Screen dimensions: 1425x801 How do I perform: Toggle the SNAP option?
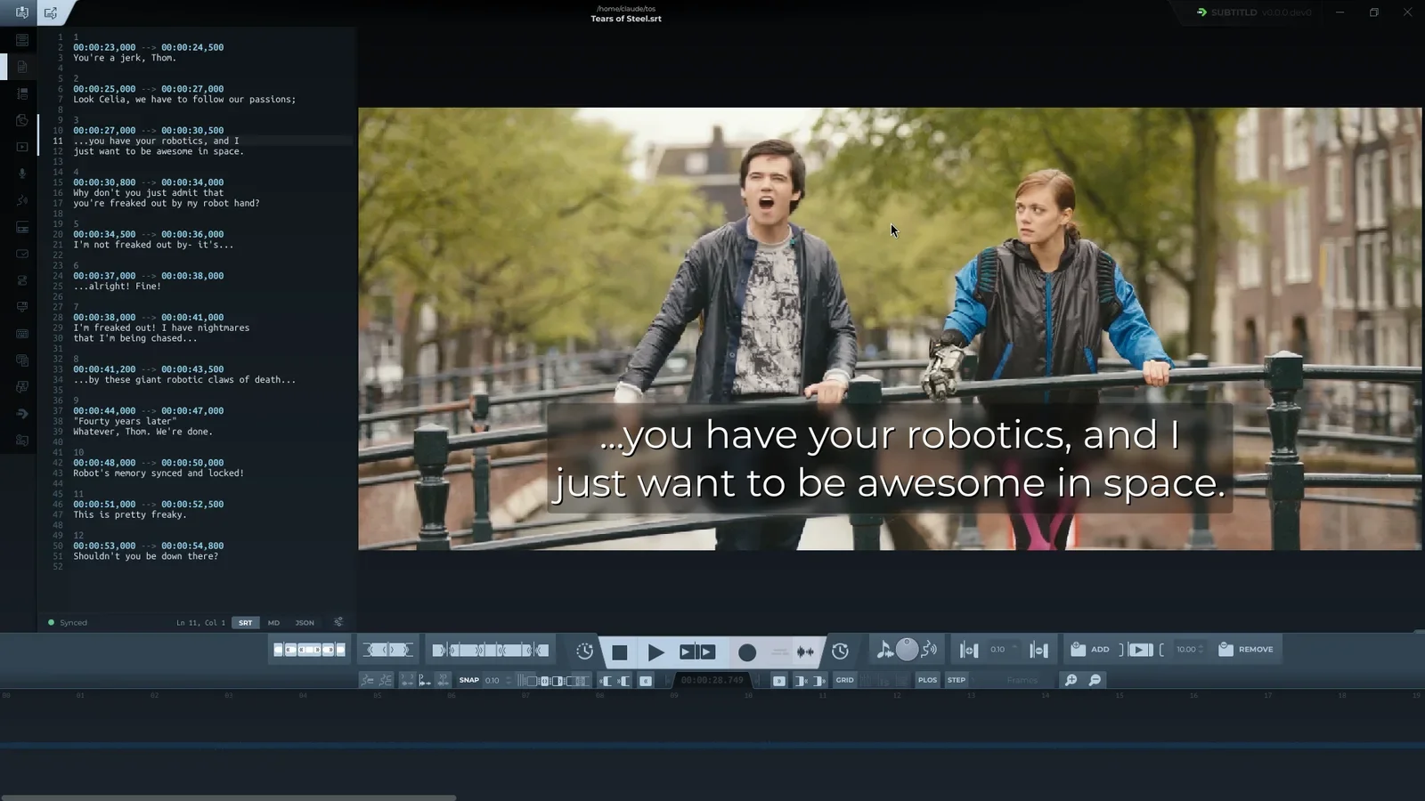click(x=468, y=680)
